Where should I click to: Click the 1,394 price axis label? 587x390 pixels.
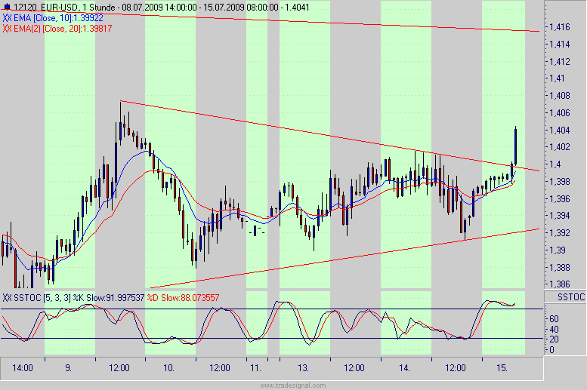pos(560,216)
